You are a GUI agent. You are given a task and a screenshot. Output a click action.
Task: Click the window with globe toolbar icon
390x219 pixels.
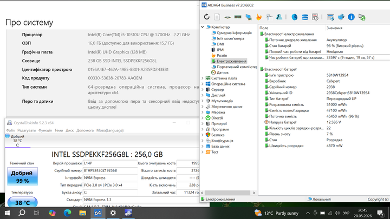(330, 17)
